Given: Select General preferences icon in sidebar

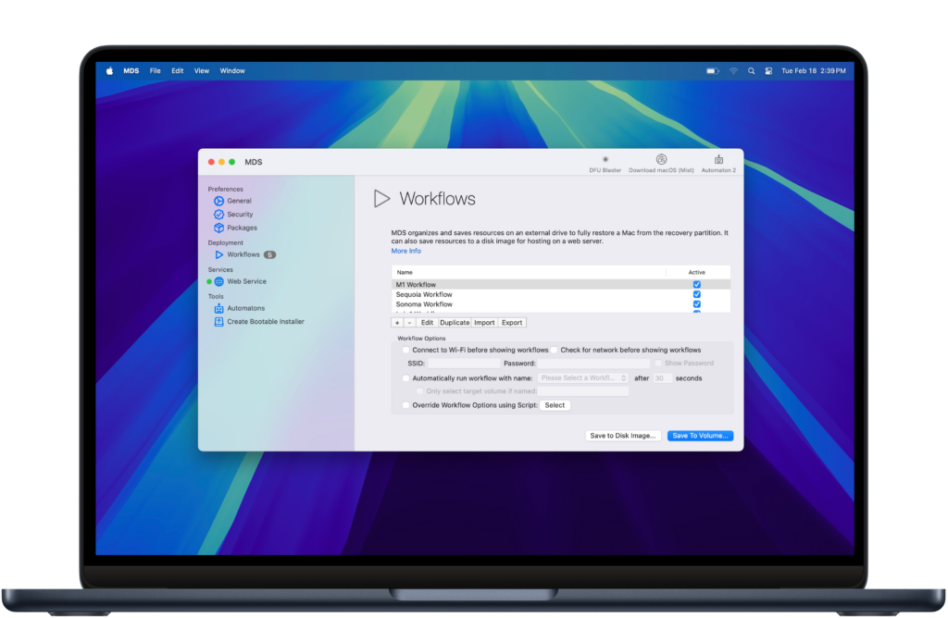Looking at the screenshot, I should click(218, 201).
